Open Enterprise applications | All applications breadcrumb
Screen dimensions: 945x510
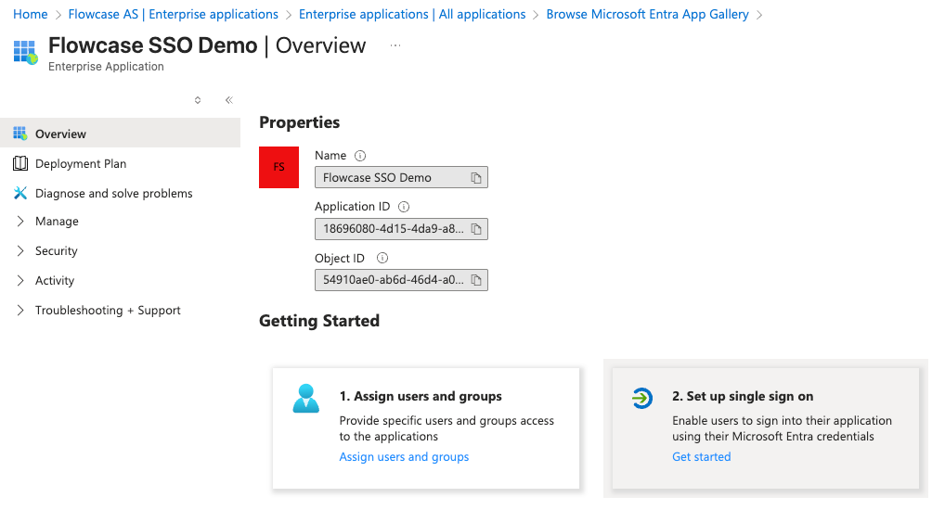point(412,14)
